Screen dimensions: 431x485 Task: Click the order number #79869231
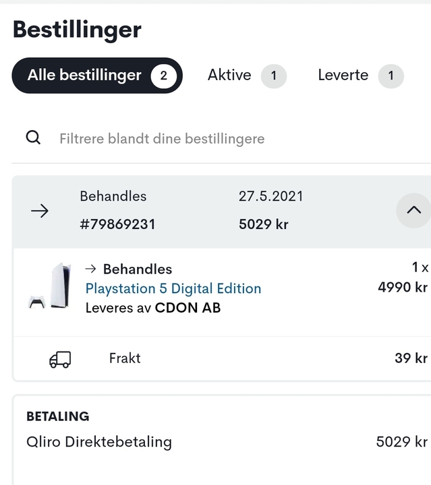(117, 224)
